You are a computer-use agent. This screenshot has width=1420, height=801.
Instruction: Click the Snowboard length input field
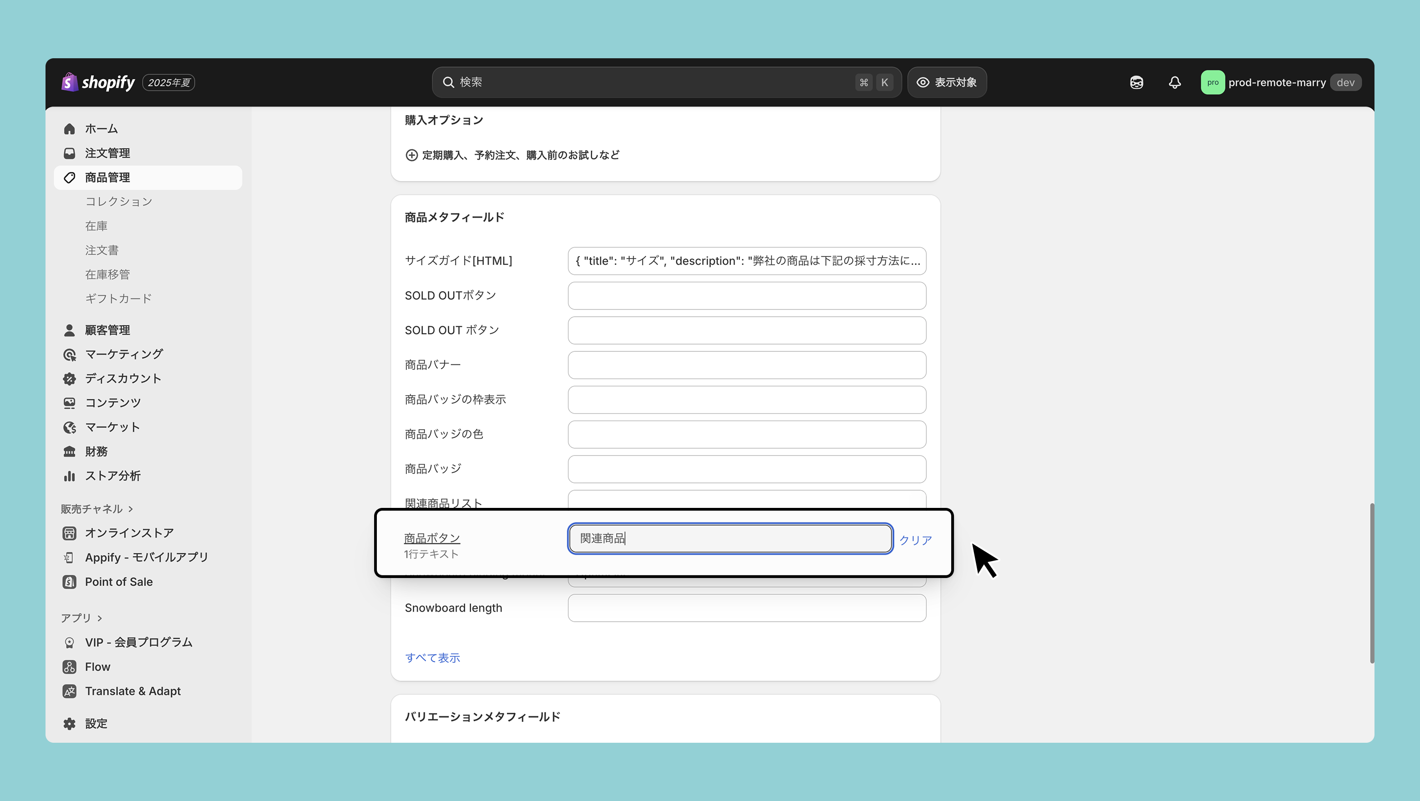746,608
